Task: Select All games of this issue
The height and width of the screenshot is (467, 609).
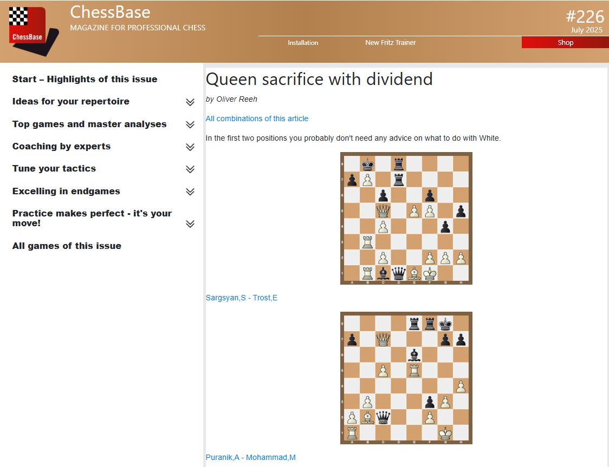Action: point(67,246)
